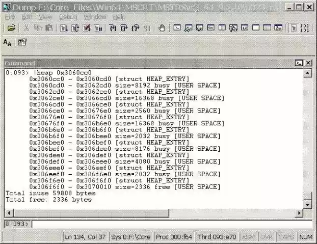Image resolution: width=317 pixels, height=244 pixels.
Task: Open the Command window toolbar icon
Action: pyautogui.click(x=177, y=28)
